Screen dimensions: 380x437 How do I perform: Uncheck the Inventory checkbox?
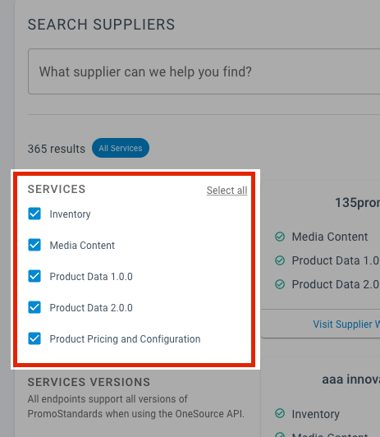click(34, 214)
